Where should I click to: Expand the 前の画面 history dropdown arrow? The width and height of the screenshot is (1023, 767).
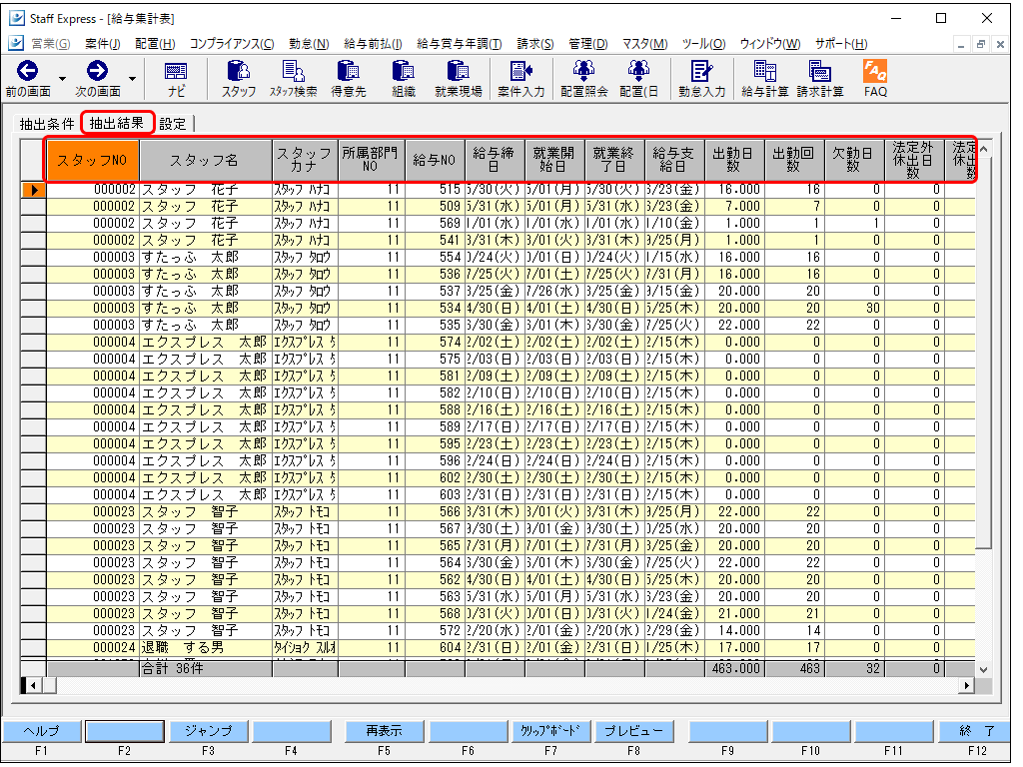tap(62, 78)
